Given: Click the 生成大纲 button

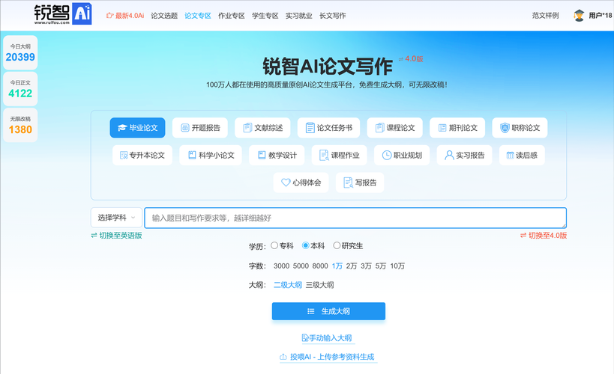Looking at the screenshot, I should [x=328, y=311].
